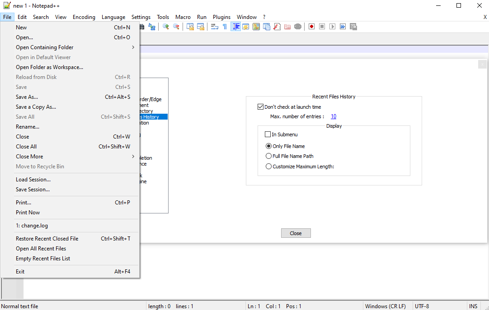Viewport: 489px width, 310px height.
Task: Open the Plugins menu
Action: click(x=222, y=17)
